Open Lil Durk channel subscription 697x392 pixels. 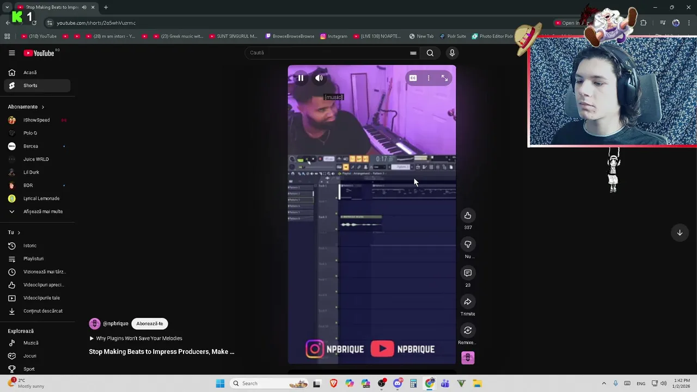37,172
